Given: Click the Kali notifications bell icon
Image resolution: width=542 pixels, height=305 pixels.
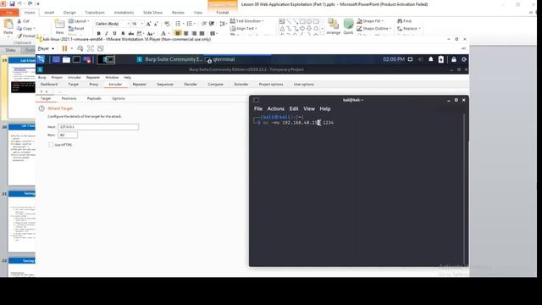Looking at the screenshot, I should pos(431,59).
